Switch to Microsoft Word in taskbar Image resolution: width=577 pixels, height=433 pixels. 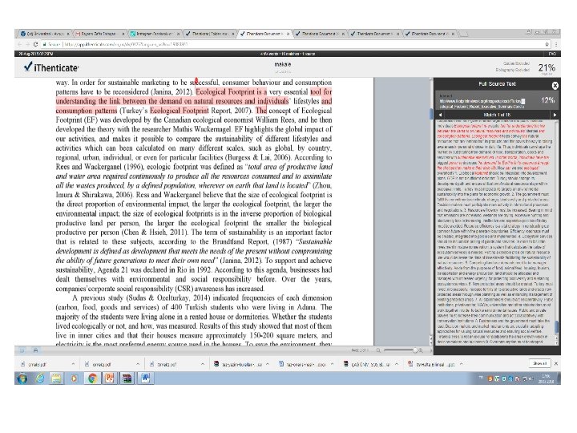coord(146,378)
